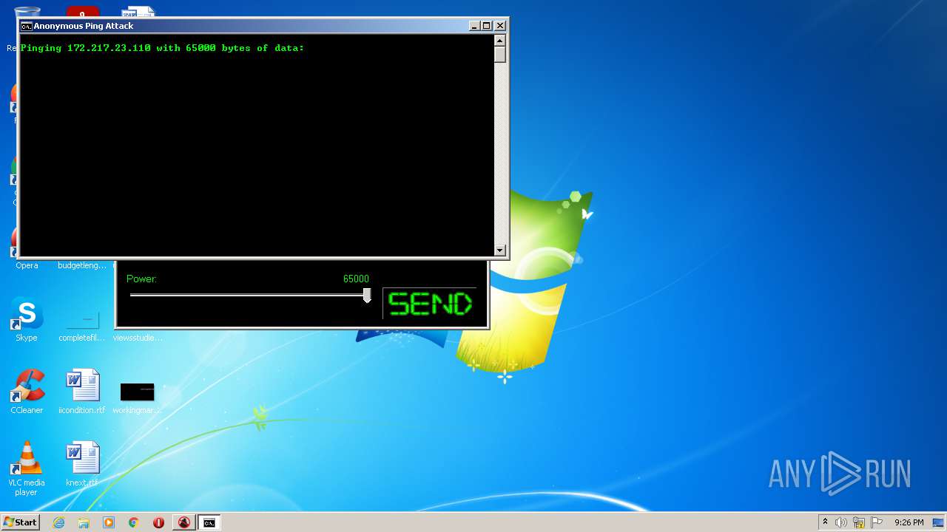Select the VLC media player shortcut

[x=26, y=469]
